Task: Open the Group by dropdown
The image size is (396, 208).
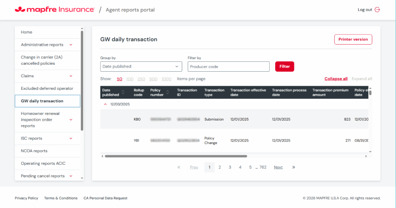Action: (141, 66)
